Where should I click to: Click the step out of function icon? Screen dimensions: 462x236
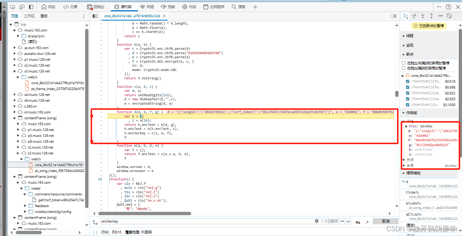(431, 16)
